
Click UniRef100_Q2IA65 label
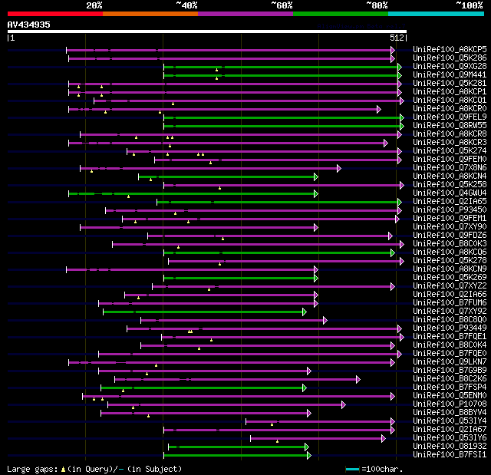[450, 202]
